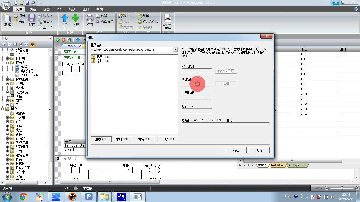Click 删除 CPU button
The image size is (360, 202).
[168, 139]
